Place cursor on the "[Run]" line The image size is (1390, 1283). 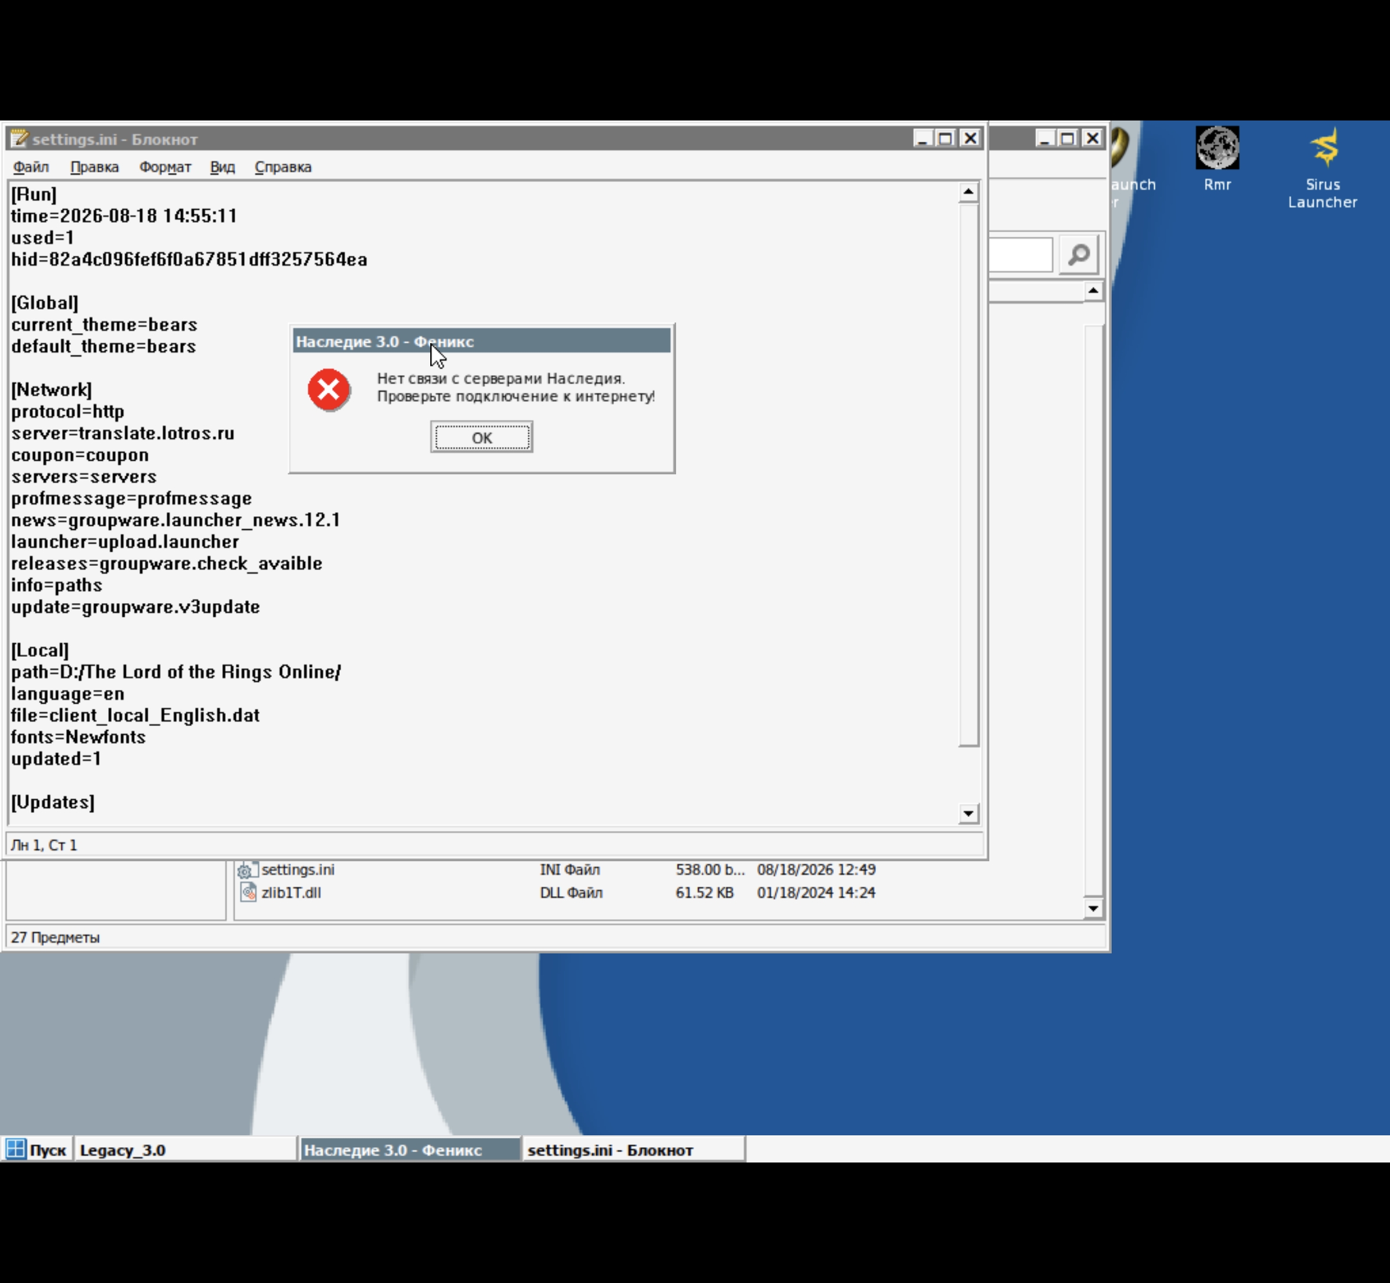point(33,194)
